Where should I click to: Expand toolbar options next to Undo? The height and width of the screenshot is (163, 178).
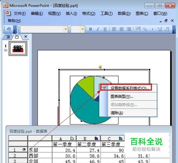(15, 29)
